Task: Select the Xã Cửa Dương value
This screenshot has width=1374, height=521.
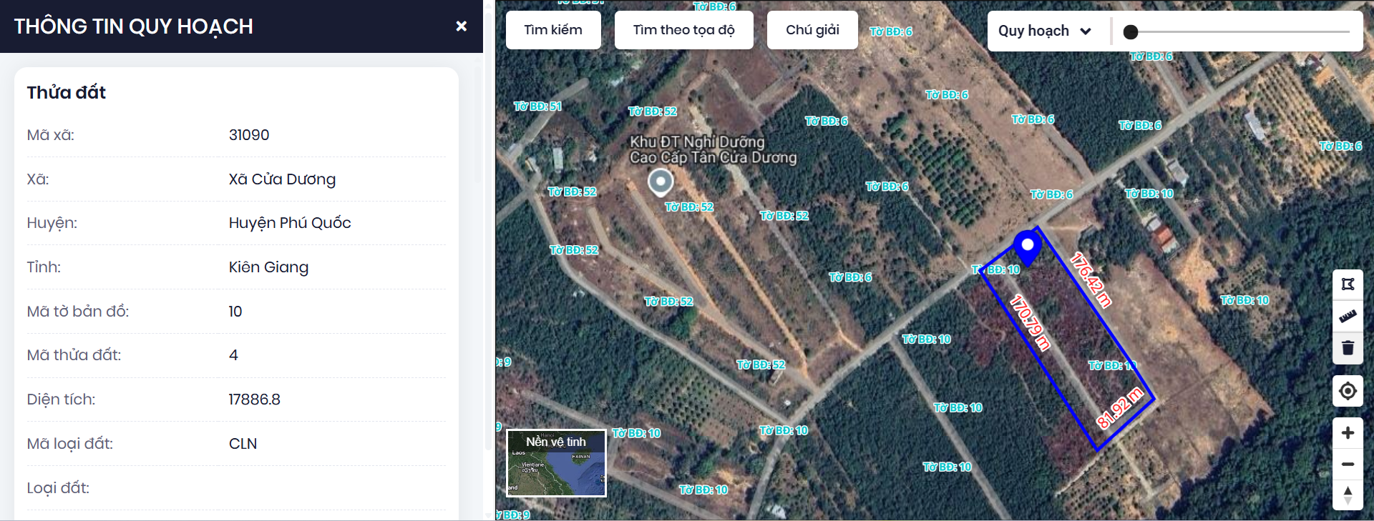Action: tap(282, 179)
